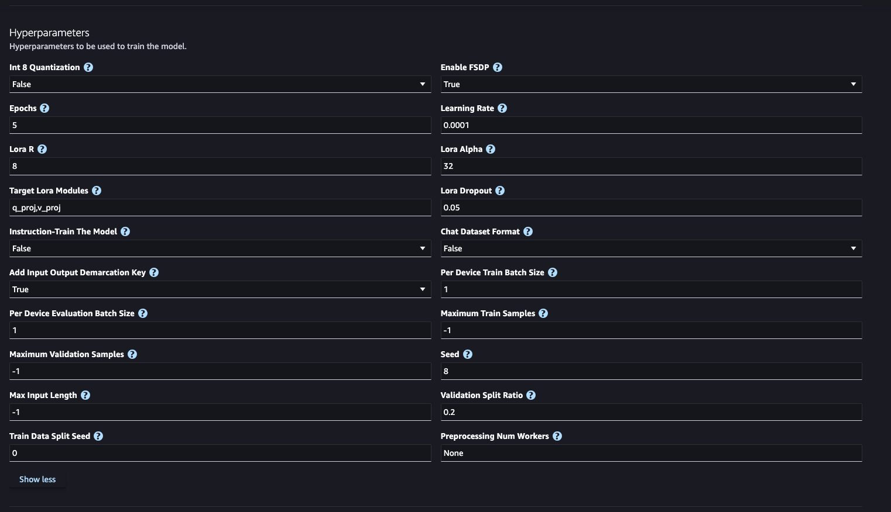
Task: Click the help icon beside Int 8 Quantization
Action: point(88,67)
